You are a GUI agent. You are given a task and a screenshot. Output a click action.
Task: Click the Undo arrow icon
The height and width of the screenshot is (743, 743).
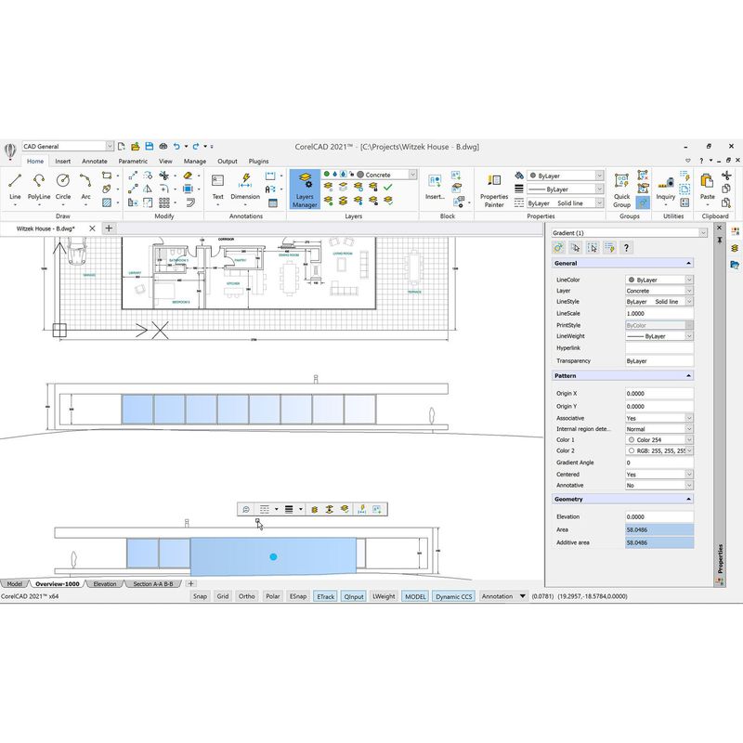point(176,147)
